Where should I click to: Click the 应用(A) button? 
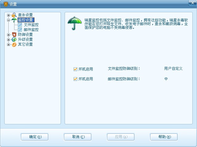click(x=121, y=137)
